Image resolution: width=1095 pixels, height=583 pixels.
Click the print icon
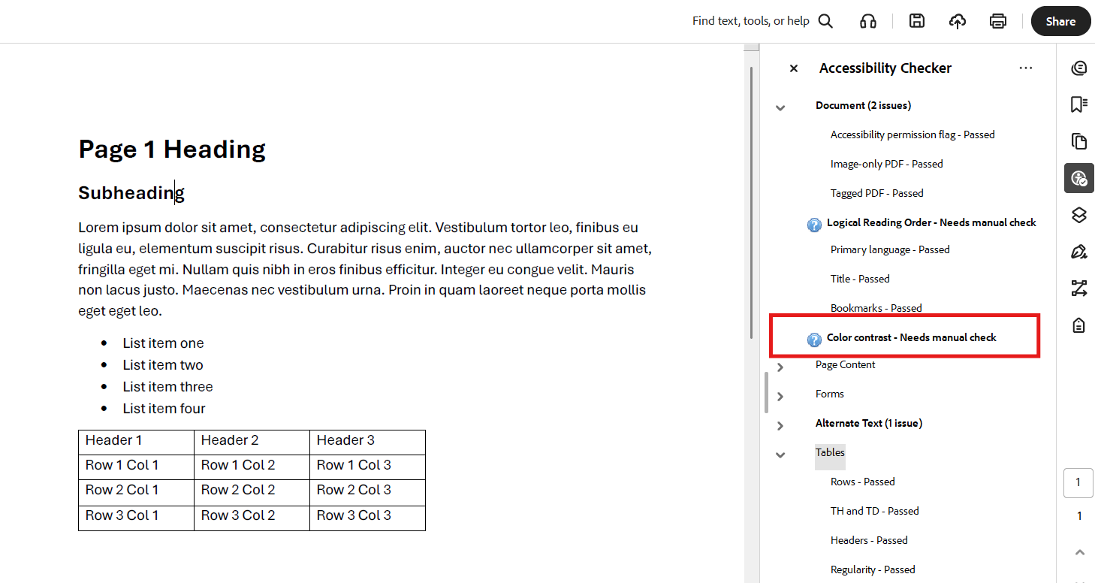998,21
